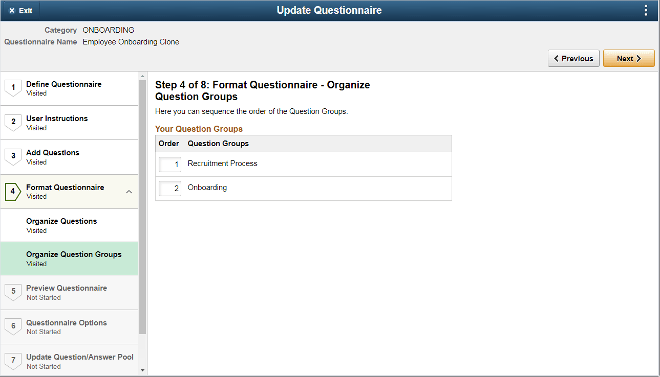The width and height of the screenshot is (660, 377).
Task: Open the three-dot actions menu in the header
Action: click(646, 10)
